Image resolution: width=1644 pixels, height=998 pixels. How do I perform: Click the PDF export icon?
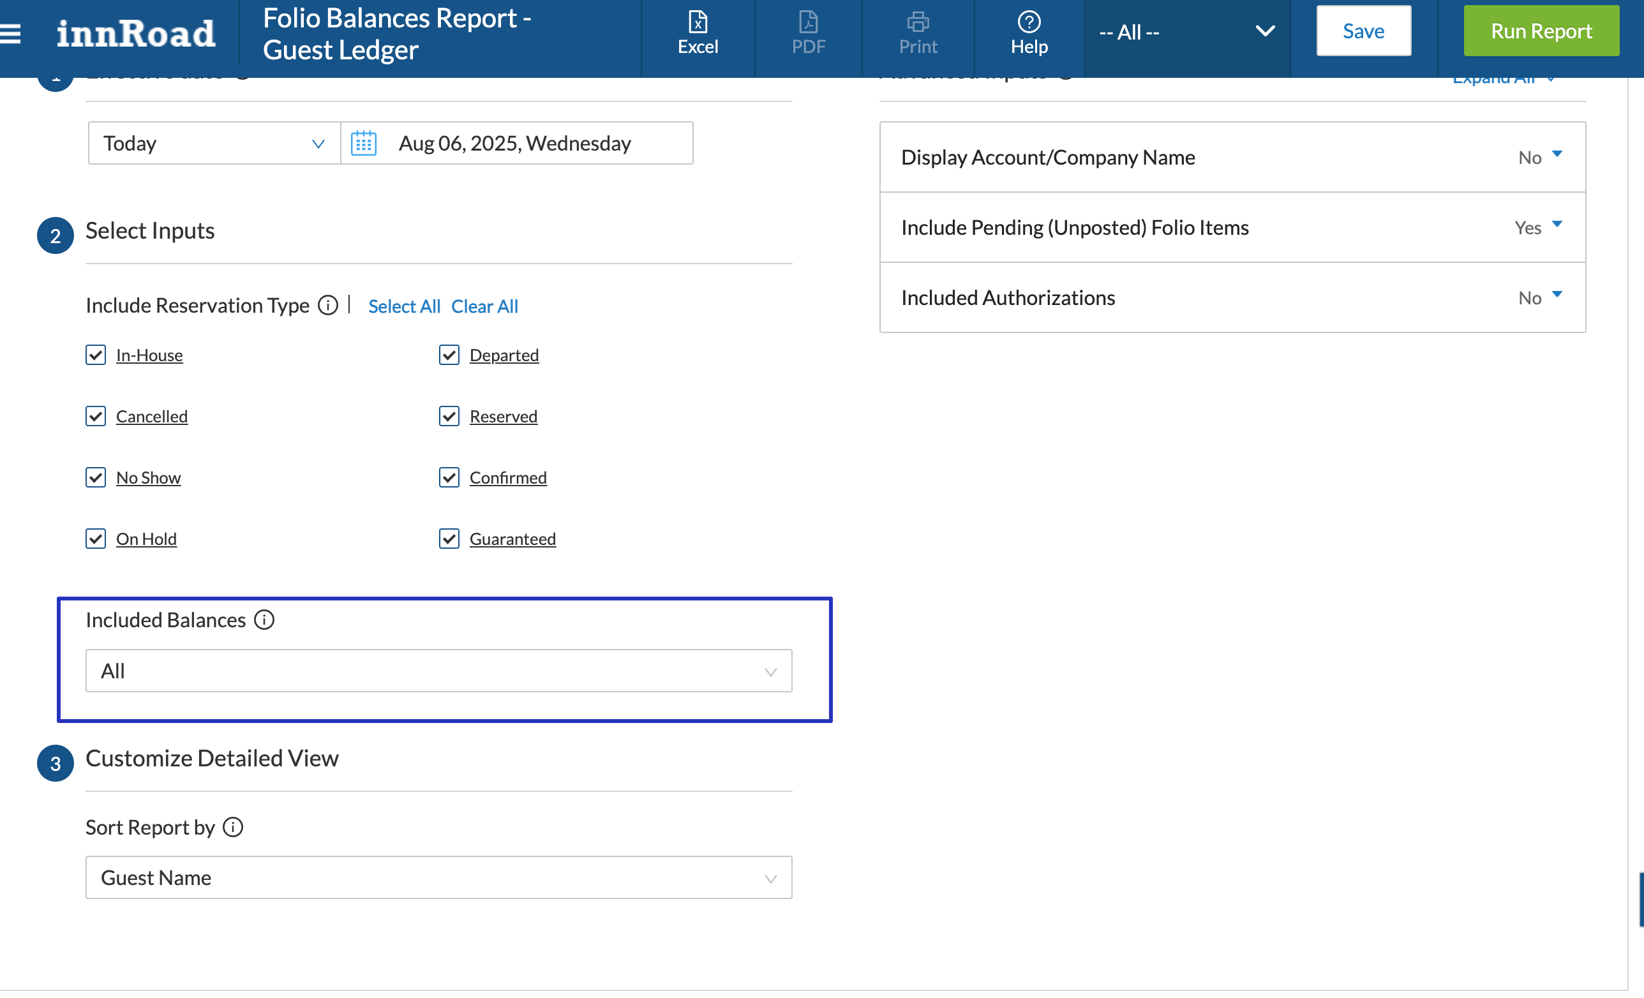[x=808, y=32]
